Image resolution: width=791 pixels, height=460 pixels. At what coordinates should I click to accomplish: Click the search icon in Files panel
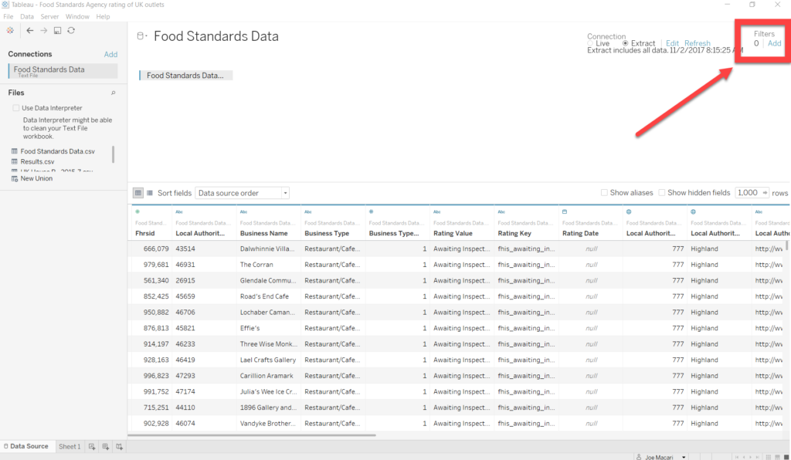[x=113, y=93]
